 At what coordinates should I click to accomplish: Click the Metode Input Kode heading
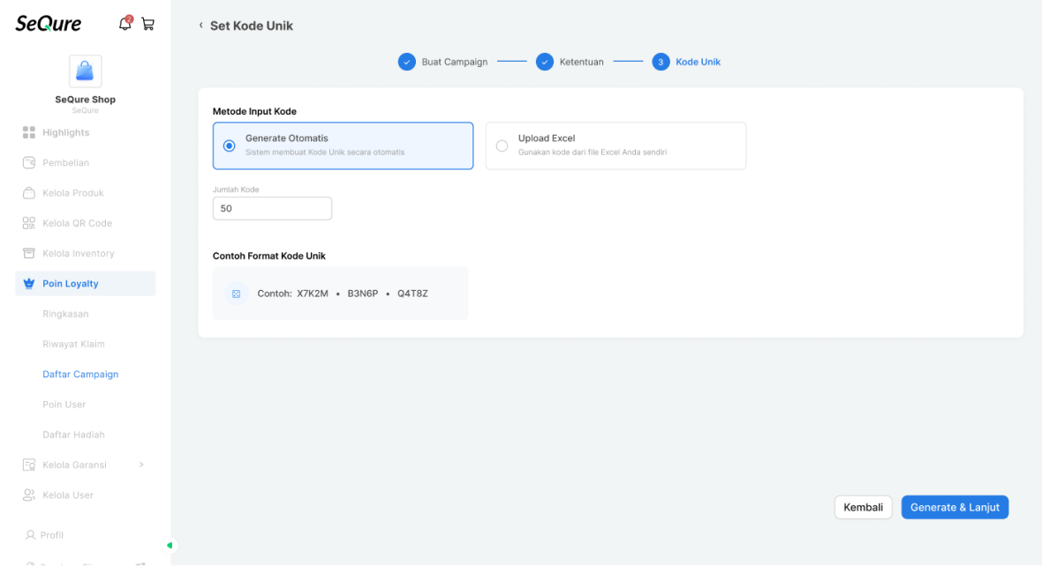pos(254,111)
